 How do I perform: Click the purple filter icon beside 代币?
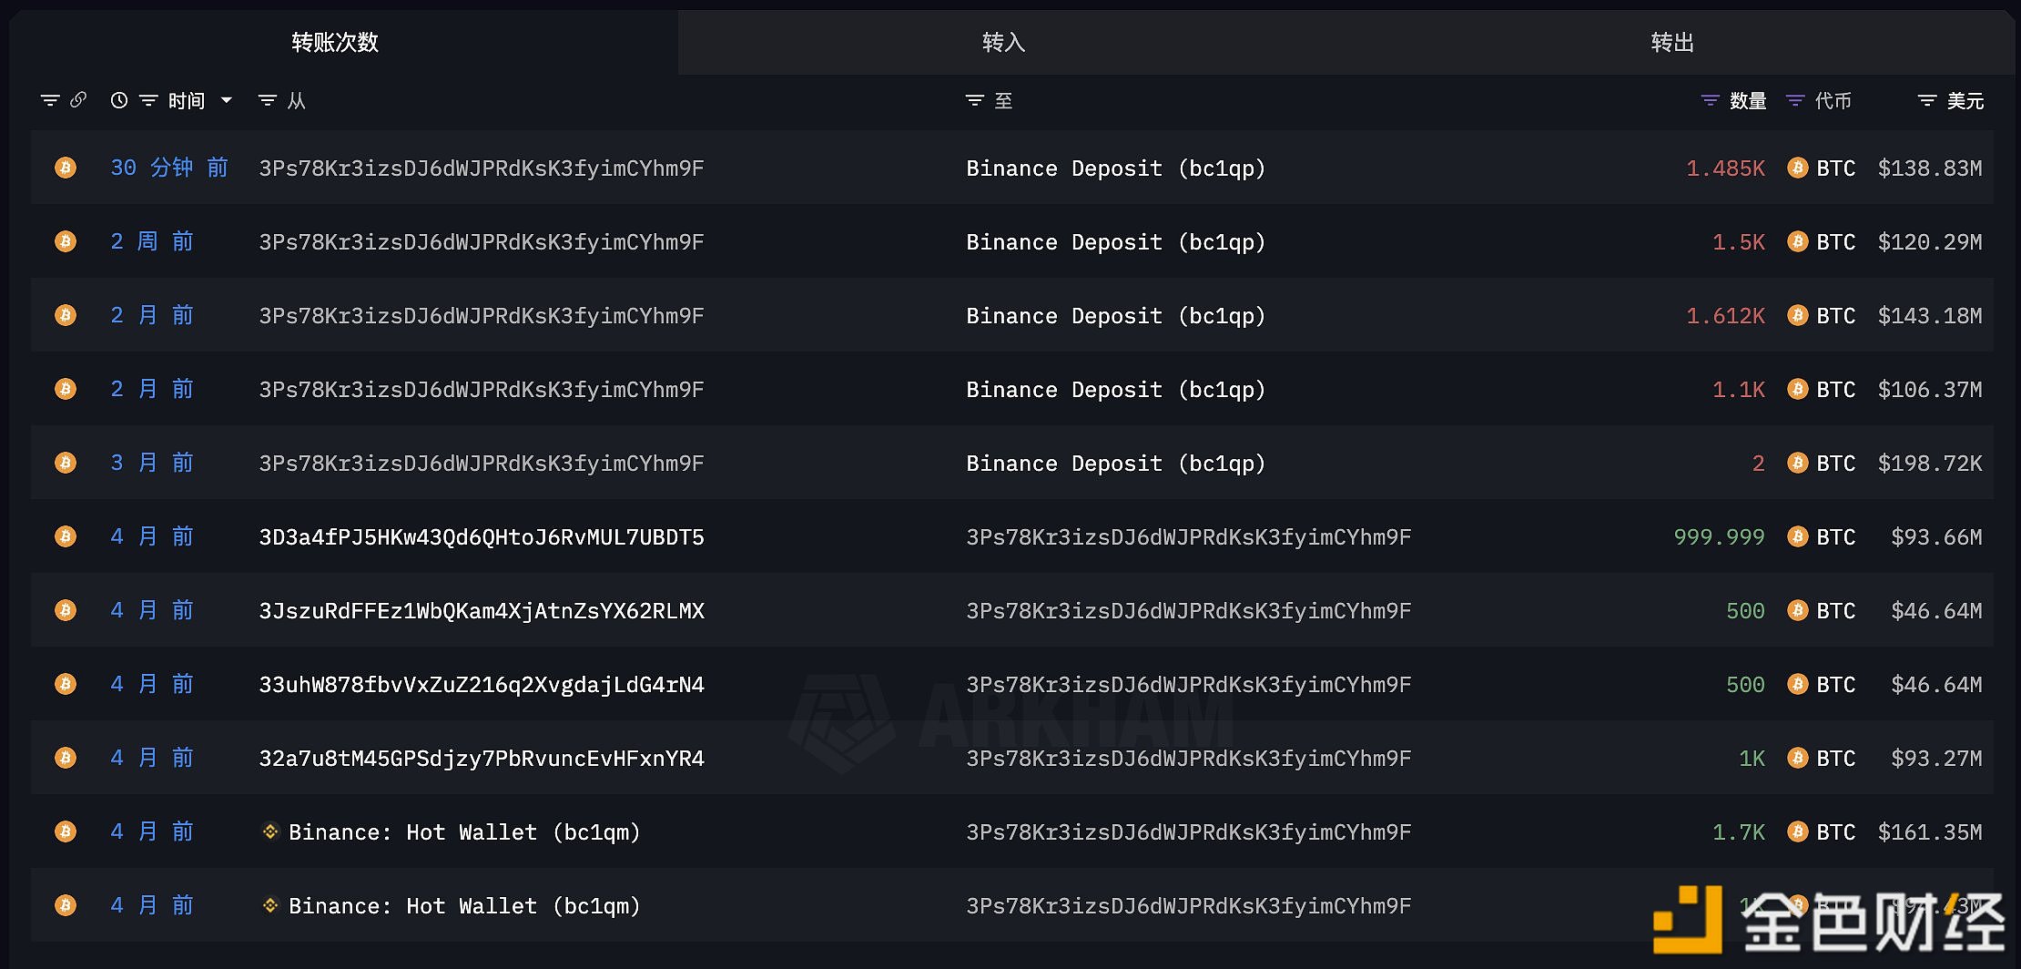[x=1794, y=100]
